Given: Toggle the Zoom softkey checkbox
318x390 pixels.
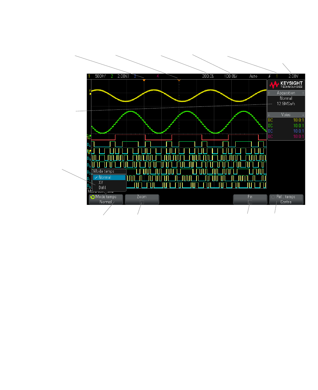Looking at the screenshot, I should pos(142,202).
